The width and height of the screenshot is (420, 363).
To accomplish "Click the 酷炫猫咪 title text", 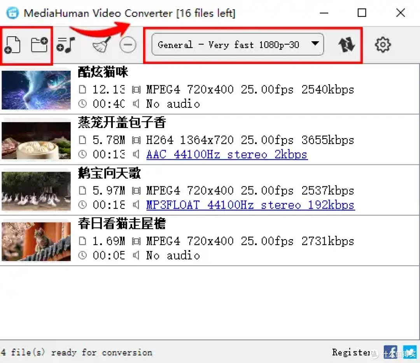I will (x=103, y=72).
